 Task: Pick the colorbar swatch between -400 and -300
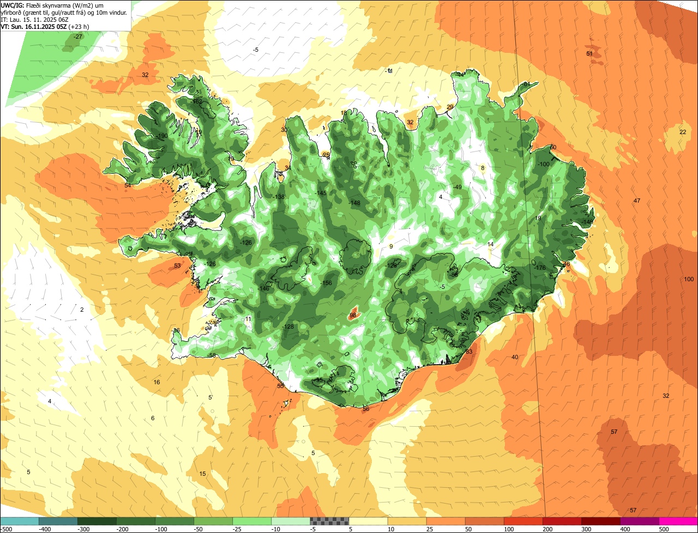(58, 521)
